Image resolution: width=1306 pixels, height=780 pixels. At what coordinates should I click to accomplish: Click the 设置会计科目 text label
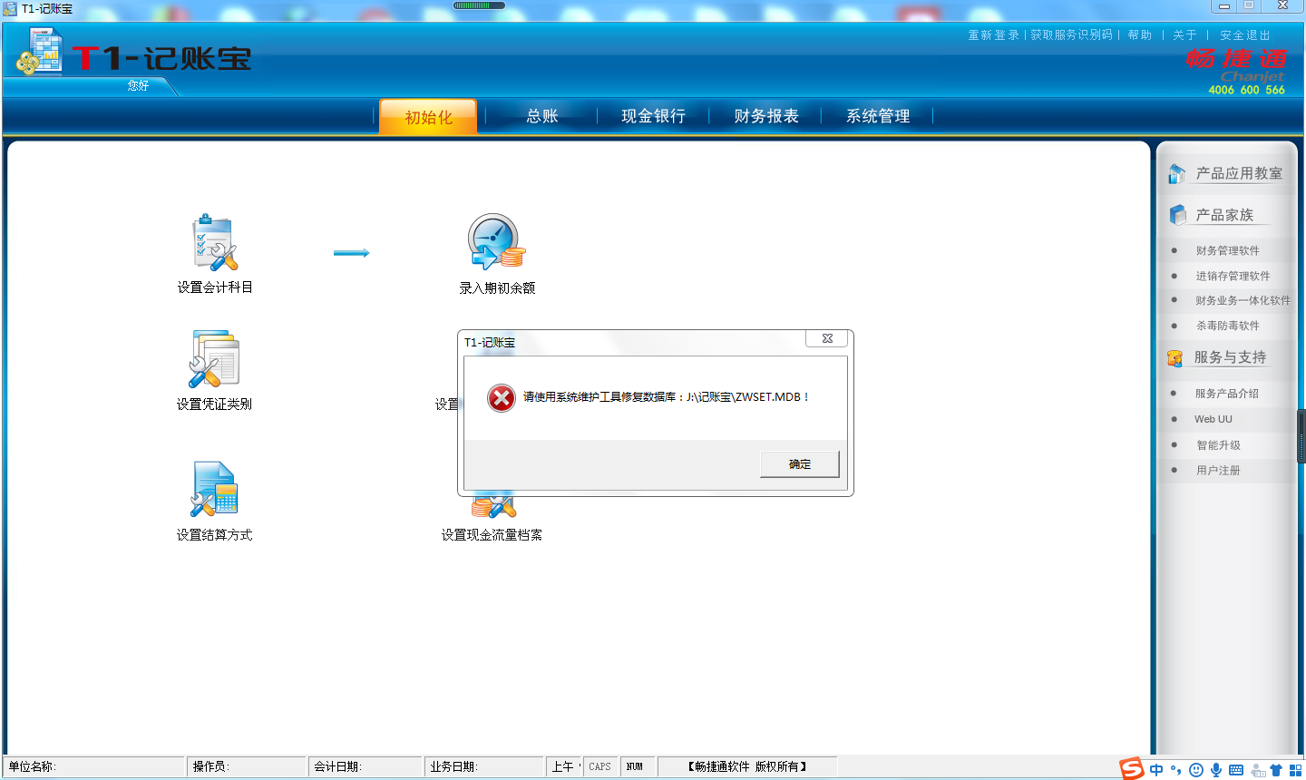215,288
